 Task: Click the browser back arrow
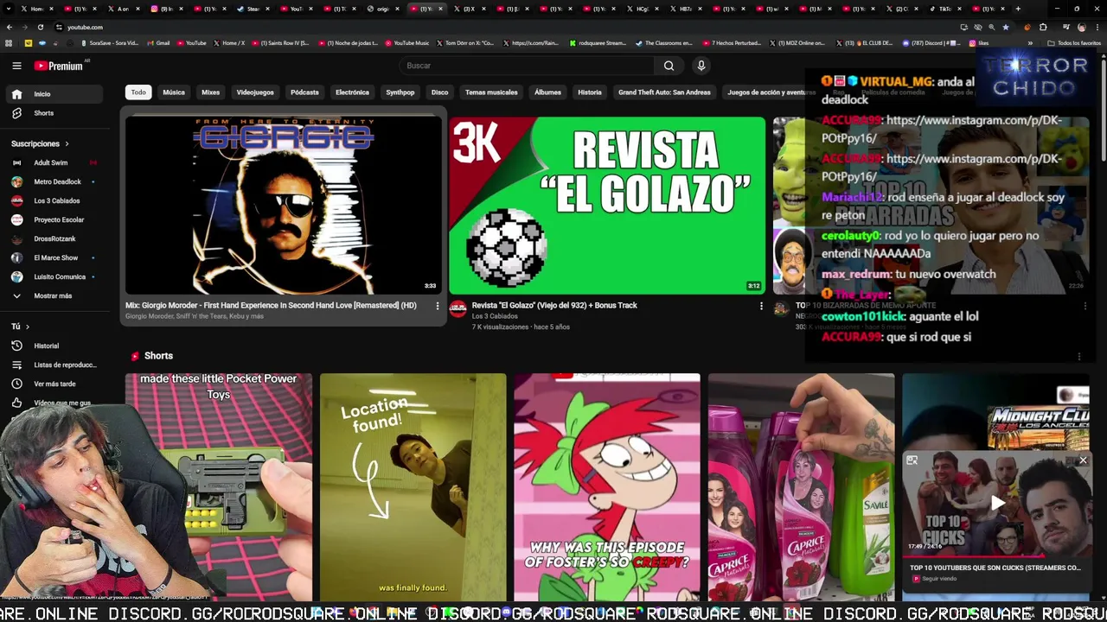pos(9,27)
